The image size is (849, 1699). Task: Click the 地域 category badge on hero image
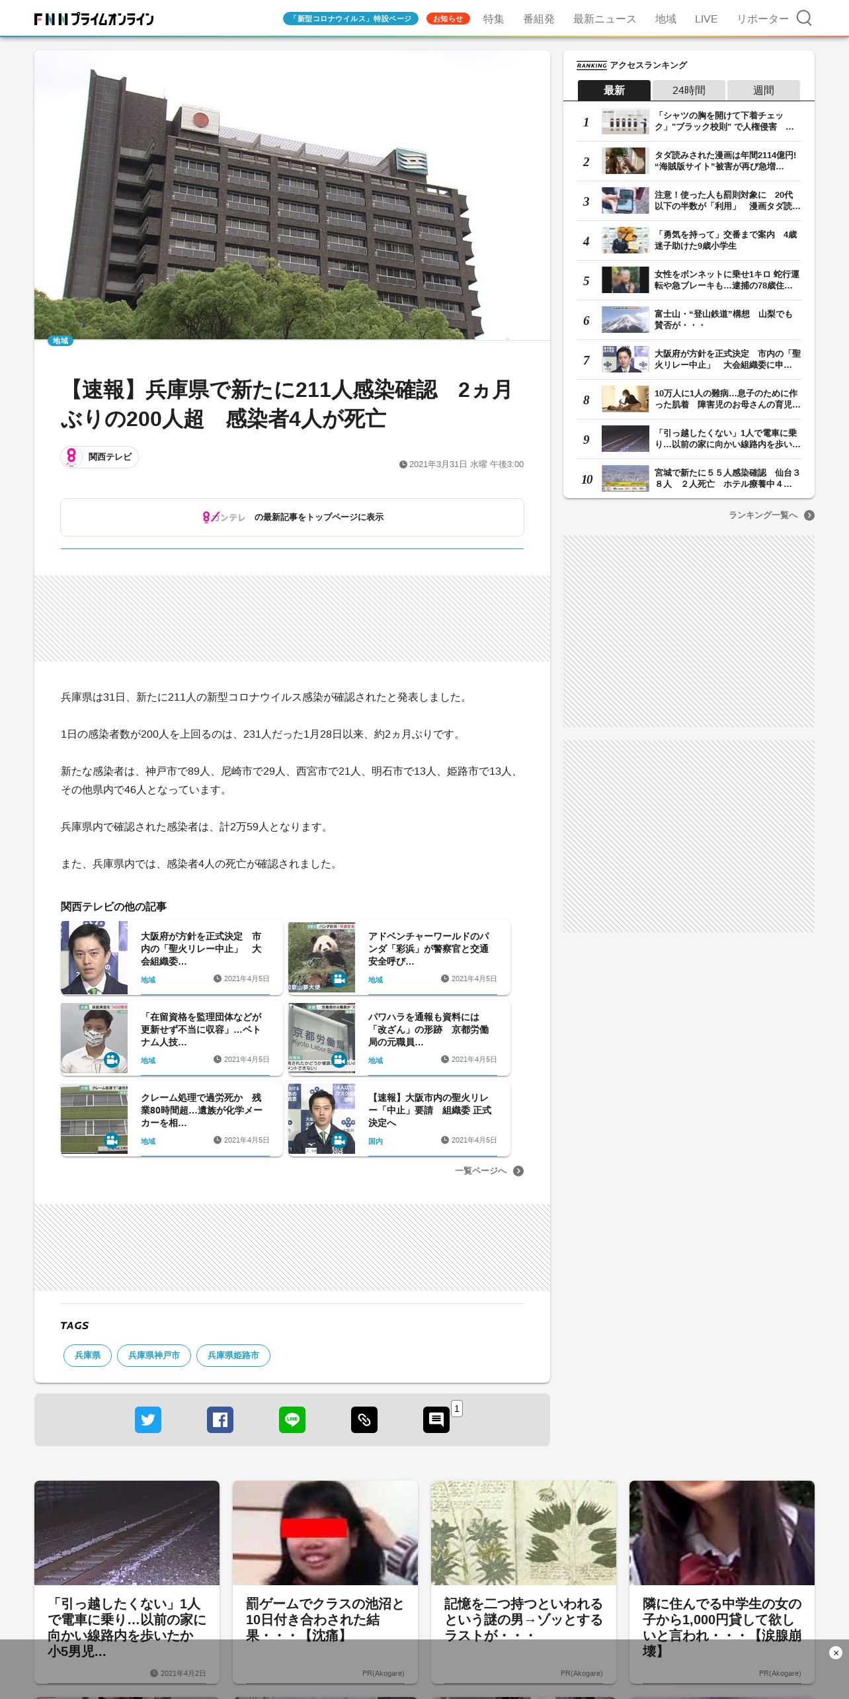coord(60,341)
